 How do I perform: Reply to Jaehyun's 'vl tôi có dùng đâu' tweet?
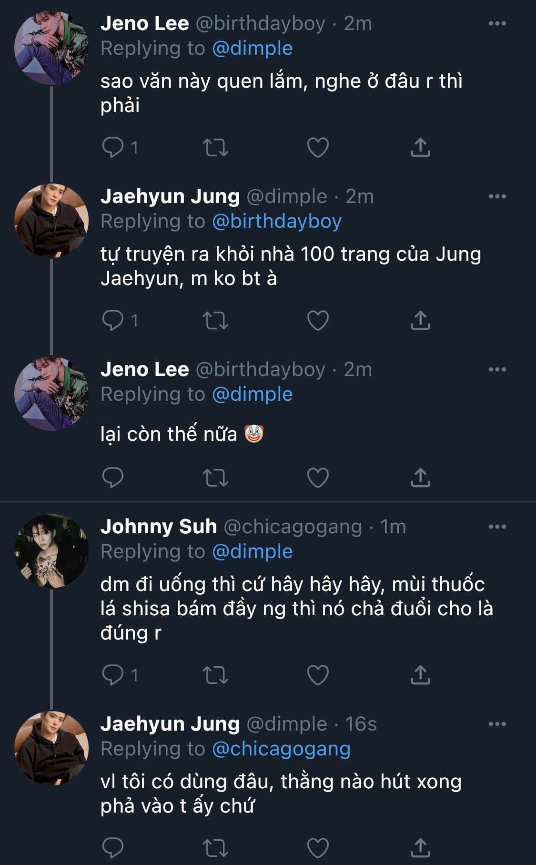point(113,848)
